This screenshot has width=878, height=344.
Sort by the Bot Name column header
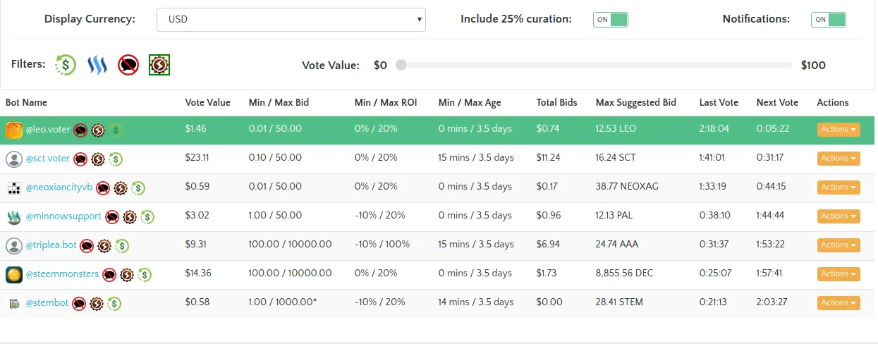tap(26, 103)
